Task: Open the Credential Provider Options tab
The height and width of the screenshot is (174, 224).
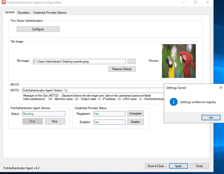Action: coord(49,13)
